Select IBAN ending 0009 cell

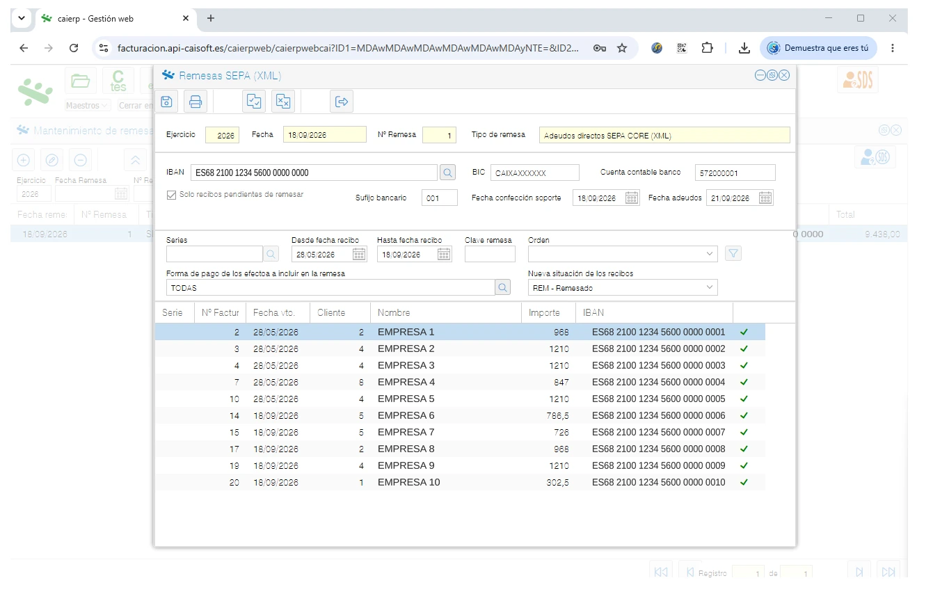658,465
